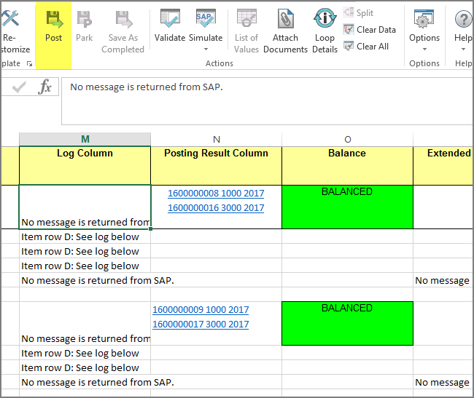Select the last 'Item row D: See log below' cell

85,367
